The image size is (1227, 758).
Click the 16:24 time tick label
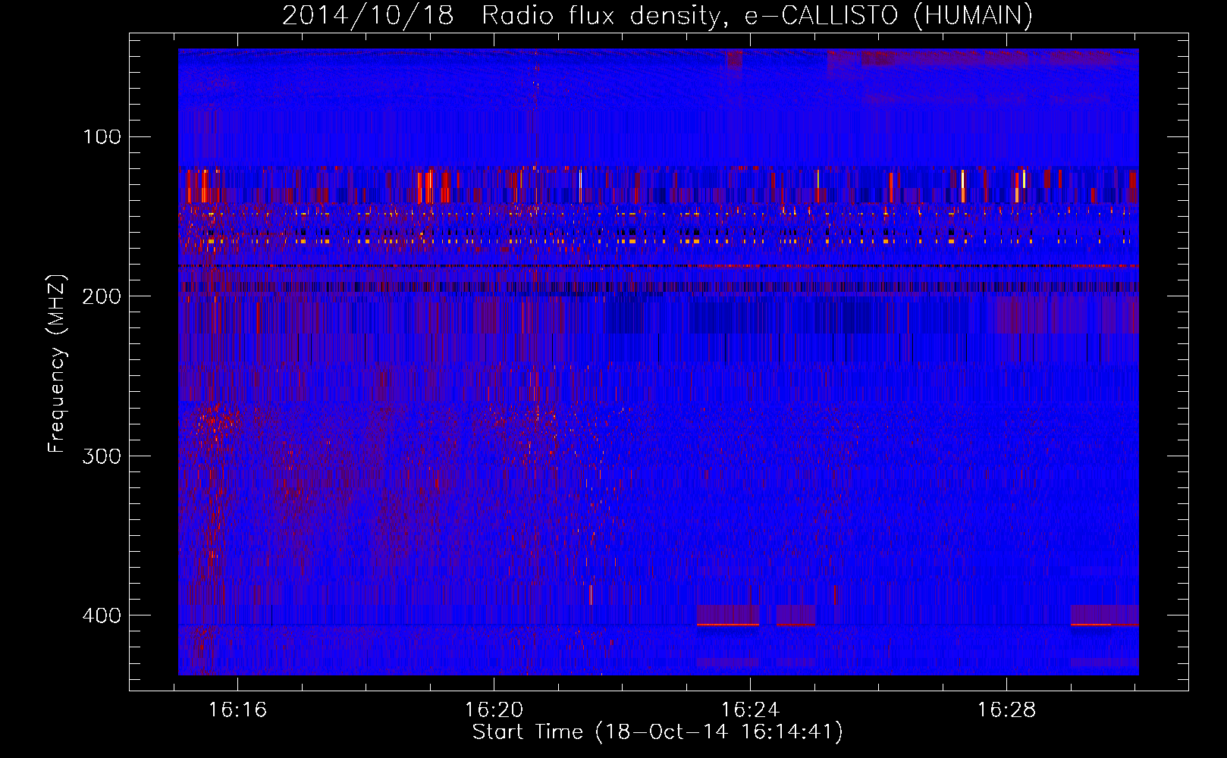click(x=750, y=709)
